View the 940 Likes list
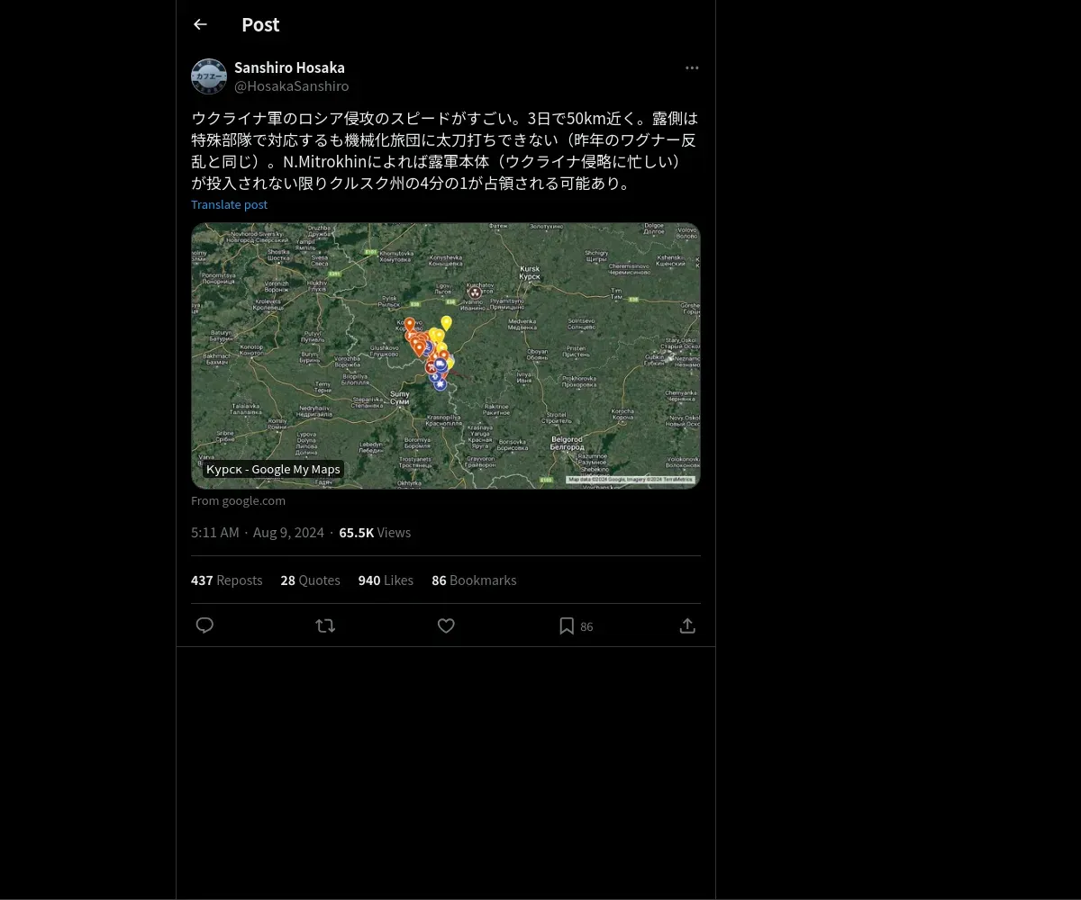Viewport: 1081px width, 900px height. pyautogui.click(x=386, y=580)
